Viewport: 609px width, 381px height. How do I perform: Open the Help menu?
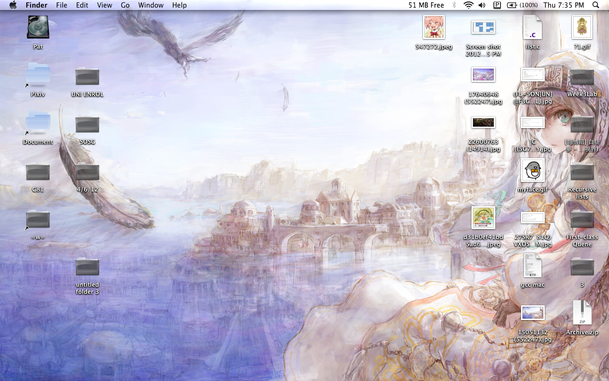[179, 5]
